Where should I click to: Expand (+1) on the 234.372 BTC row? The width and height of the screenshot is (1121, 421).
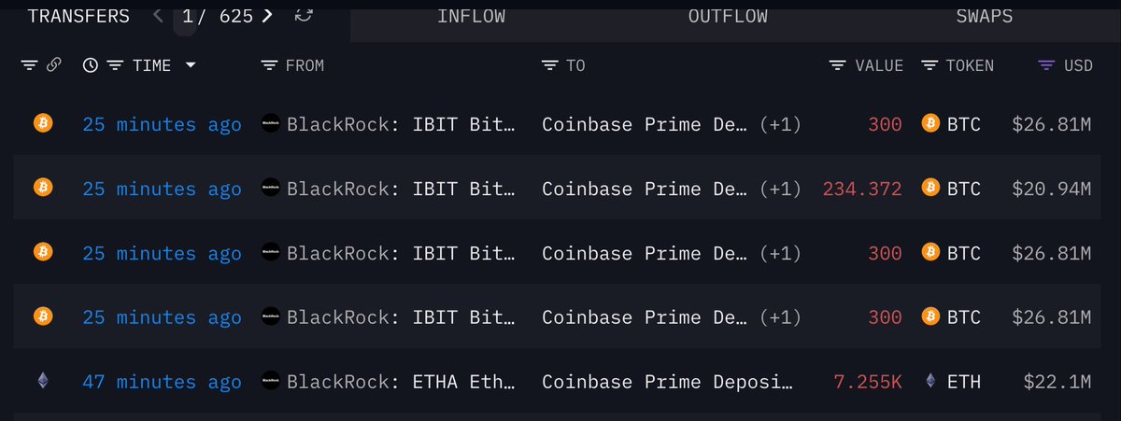[780, 189]
